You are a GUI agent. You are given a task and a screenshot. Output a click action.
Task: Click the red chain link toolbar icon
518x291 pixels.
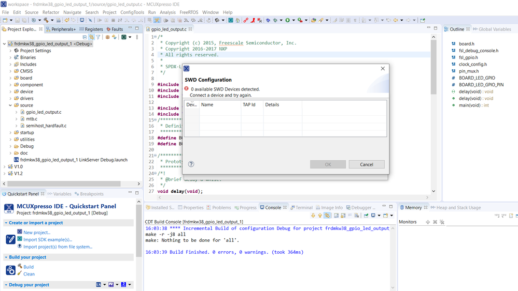[246, 20]
